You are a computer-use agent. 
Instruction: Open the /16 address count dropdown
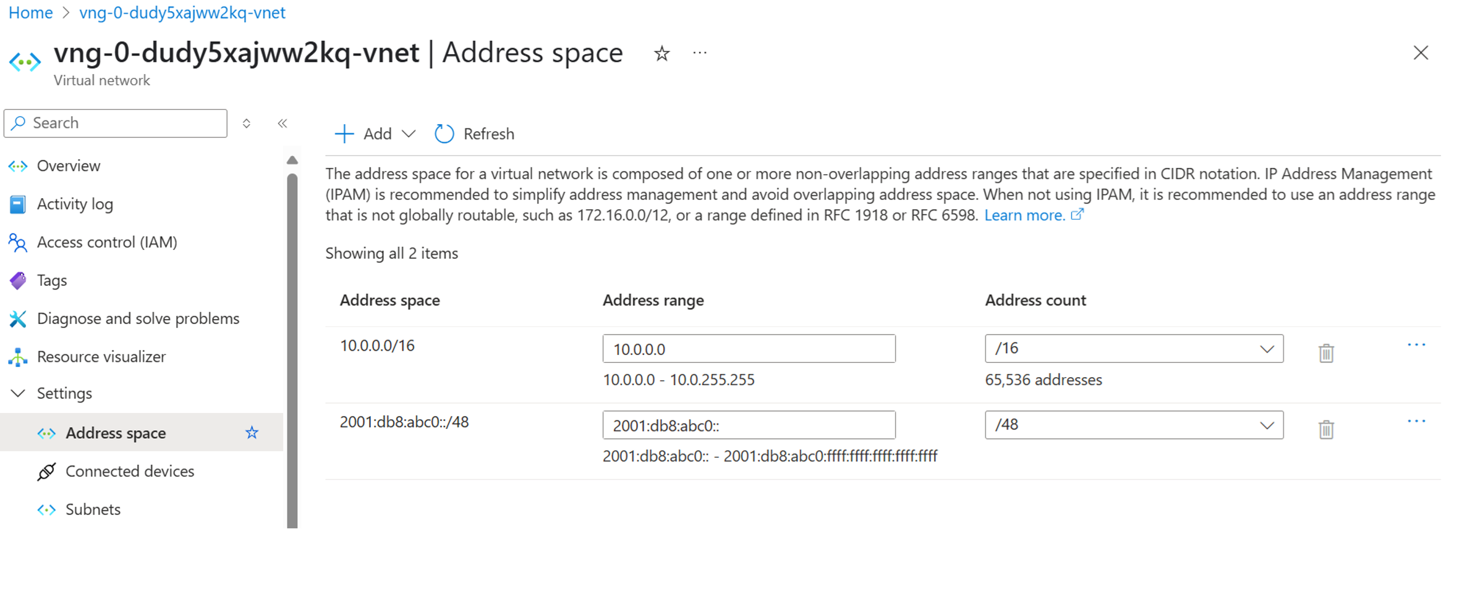click(x=1134, y=349)
